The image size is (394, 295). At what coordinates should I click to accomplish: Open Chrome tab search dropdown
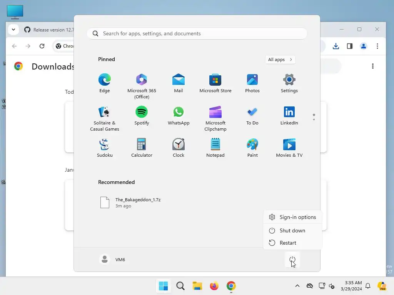coord(13,30)
